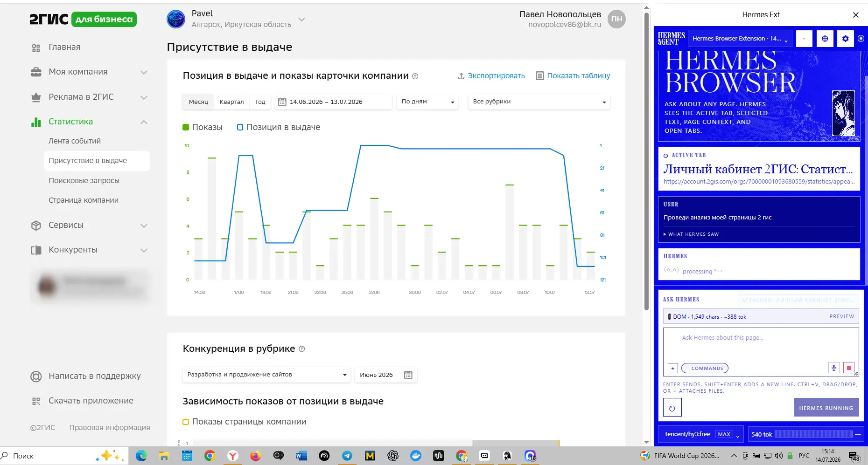The width and height of the screenshot is (868, 465).
Task: Start a new Hermes chat with the plus button
Action: click(804, 39)
